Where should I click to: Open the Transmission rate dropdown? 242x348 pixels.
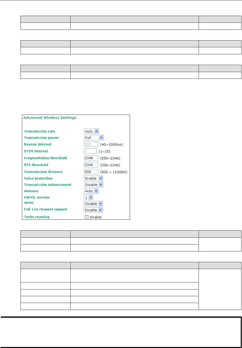(x=91, y=131)
